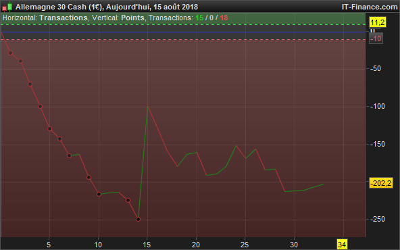Click the 'Horizontal: Transactions' label
The image size is (400, 250).
45,18
